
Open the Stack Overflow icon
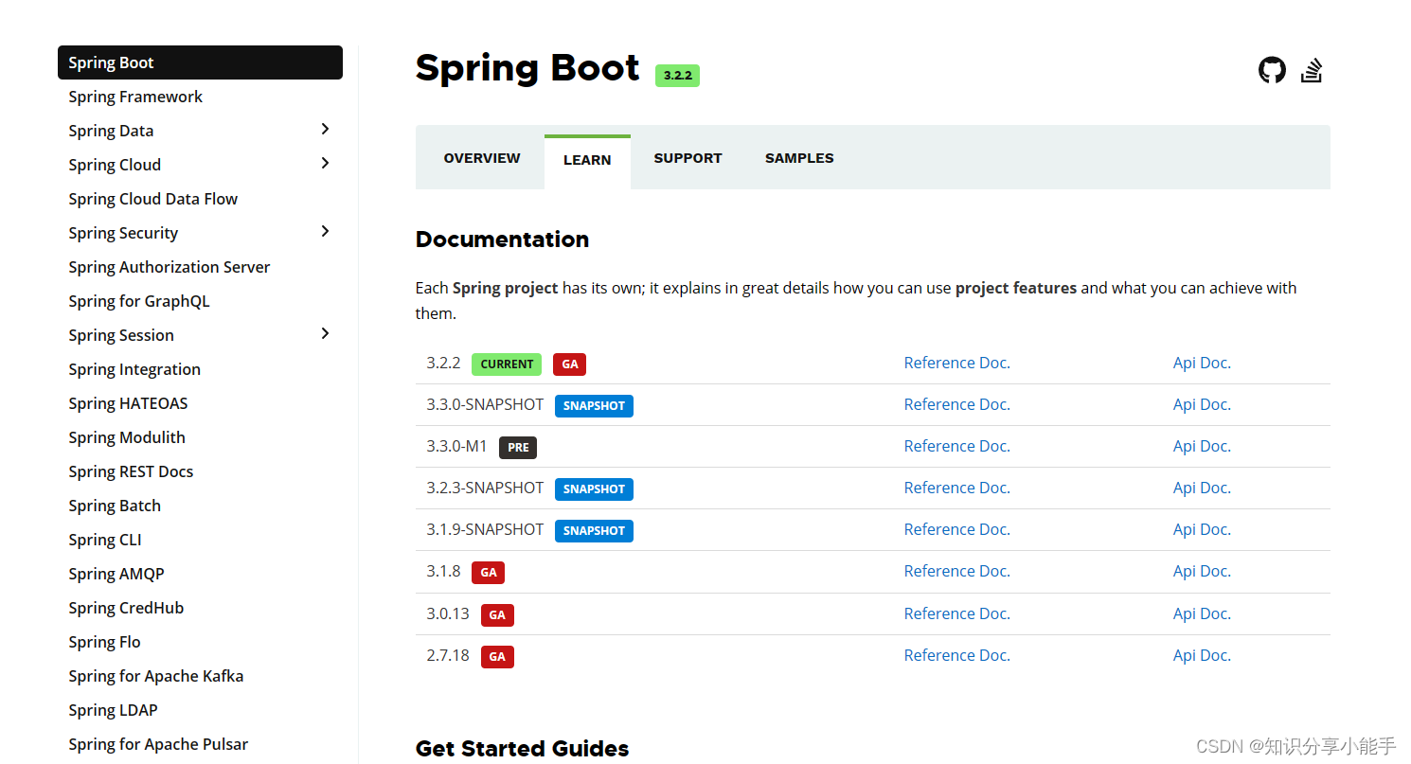coord(1312,70)
